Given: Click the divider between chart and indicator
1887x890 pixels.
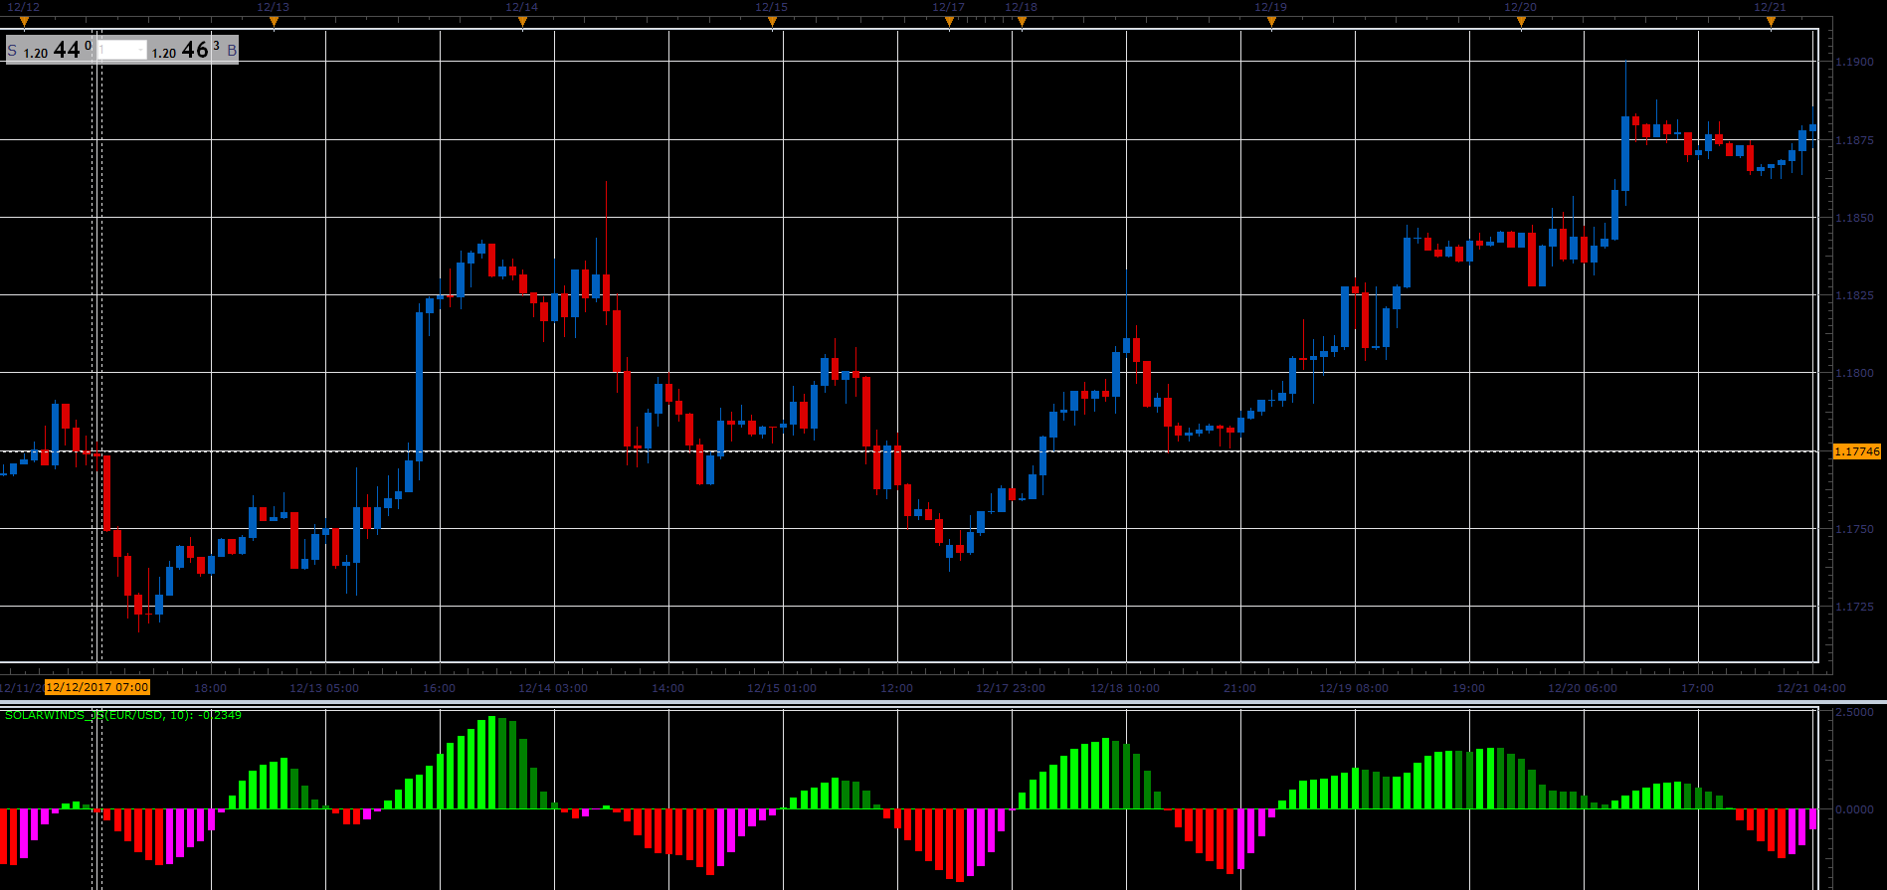Looking at the screenshot, I should coord(943,702).
